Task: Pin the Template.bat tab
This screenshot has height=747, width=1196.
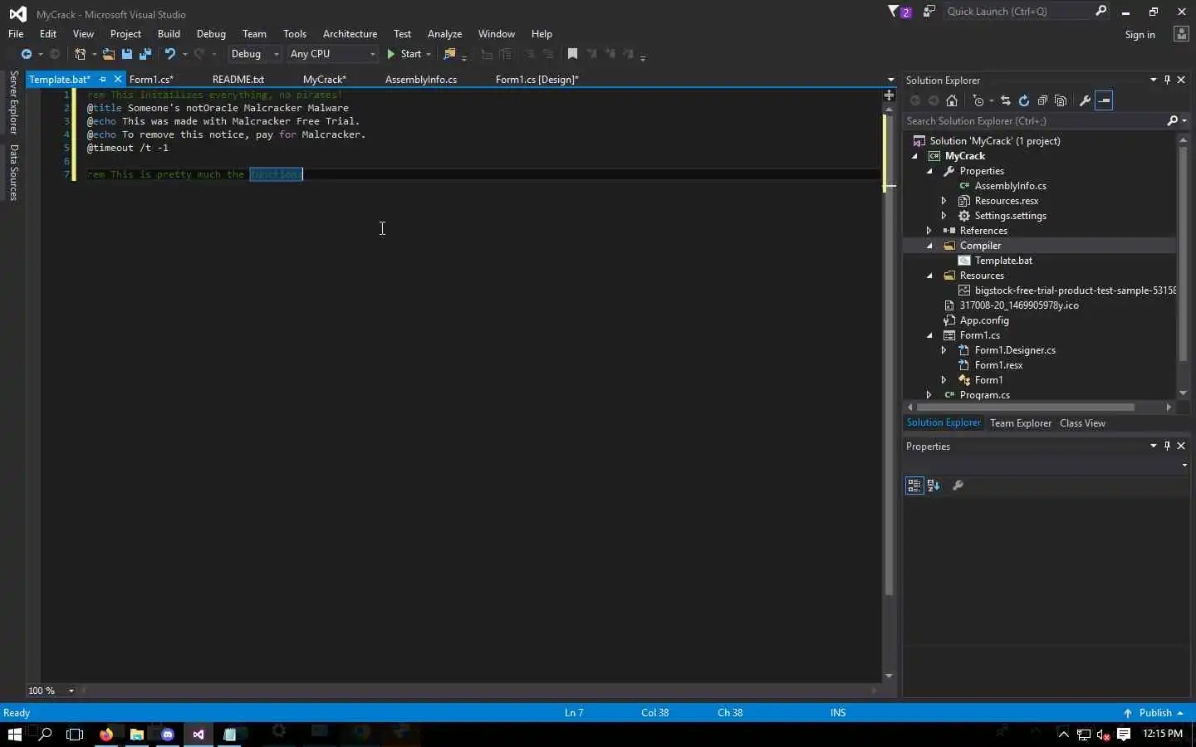Action: click(x=103, y=80)
